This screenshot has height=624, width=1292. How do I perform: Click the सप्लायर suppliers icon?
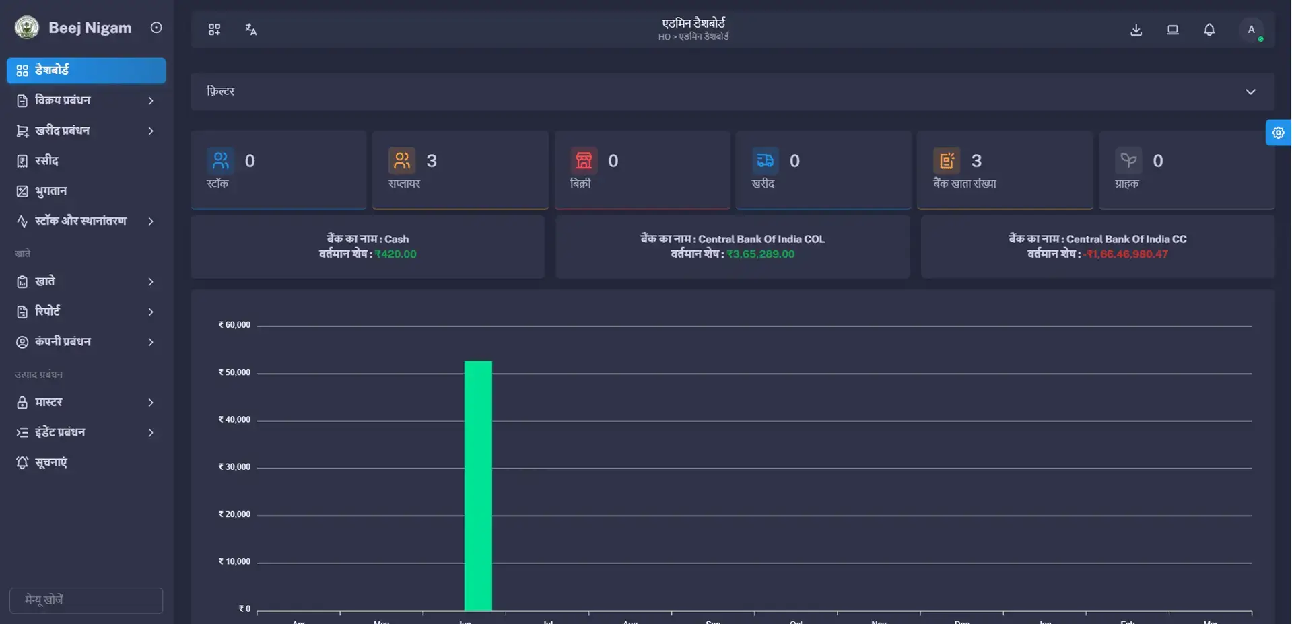click(x=402, y=160)
